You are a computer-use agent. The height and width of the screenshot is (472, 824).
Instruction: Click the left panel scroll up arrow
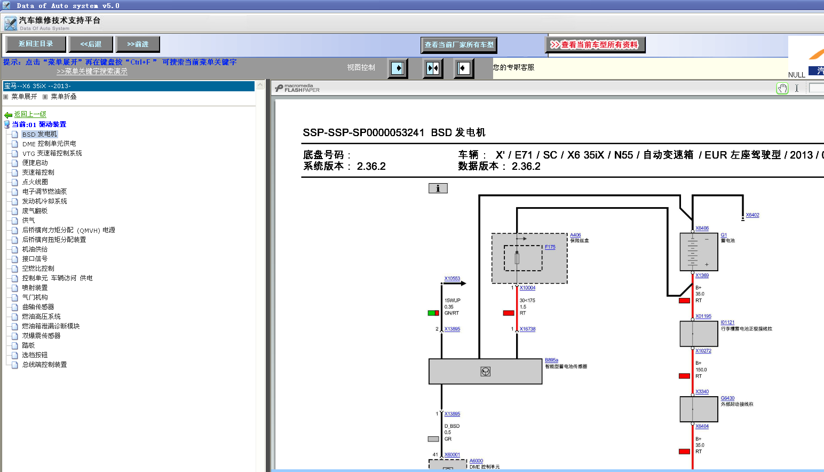[x=260, y=85]
